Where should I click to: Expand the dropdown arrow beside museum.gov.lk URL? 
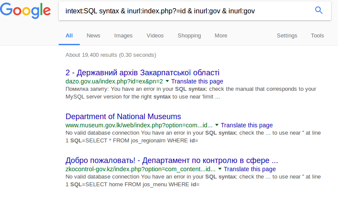[x=216, y=125]
